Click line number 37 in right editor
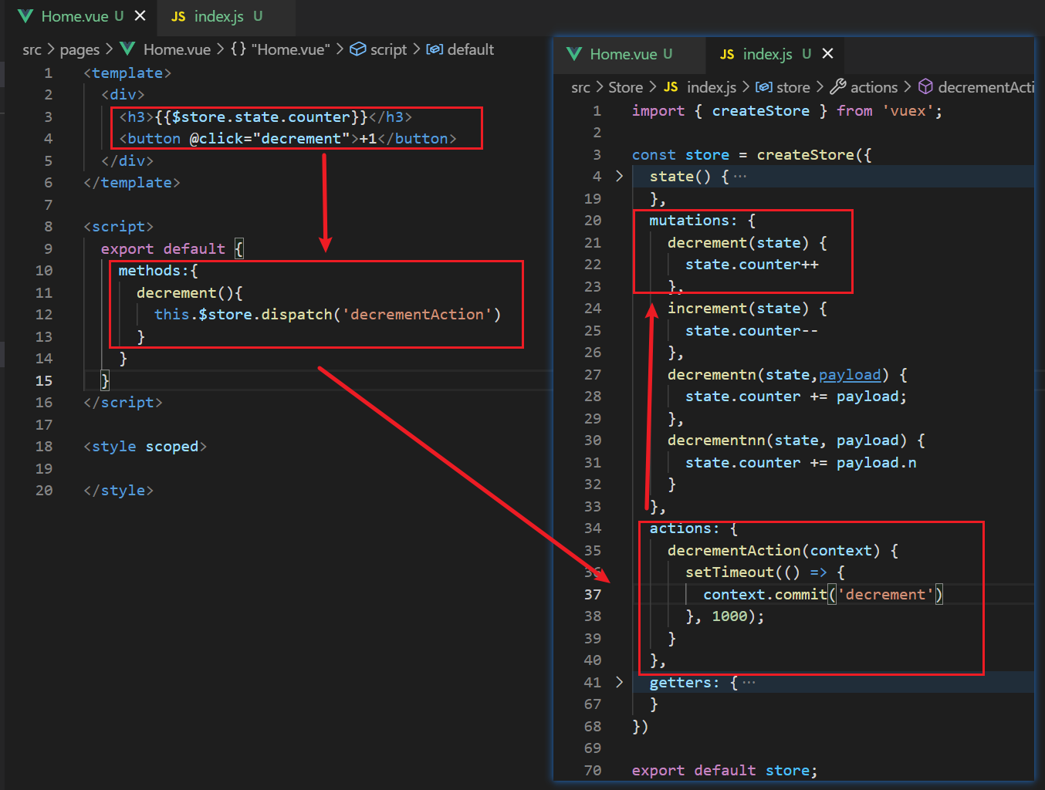Viewport: 1045px width, 790px height. (593, 595)
